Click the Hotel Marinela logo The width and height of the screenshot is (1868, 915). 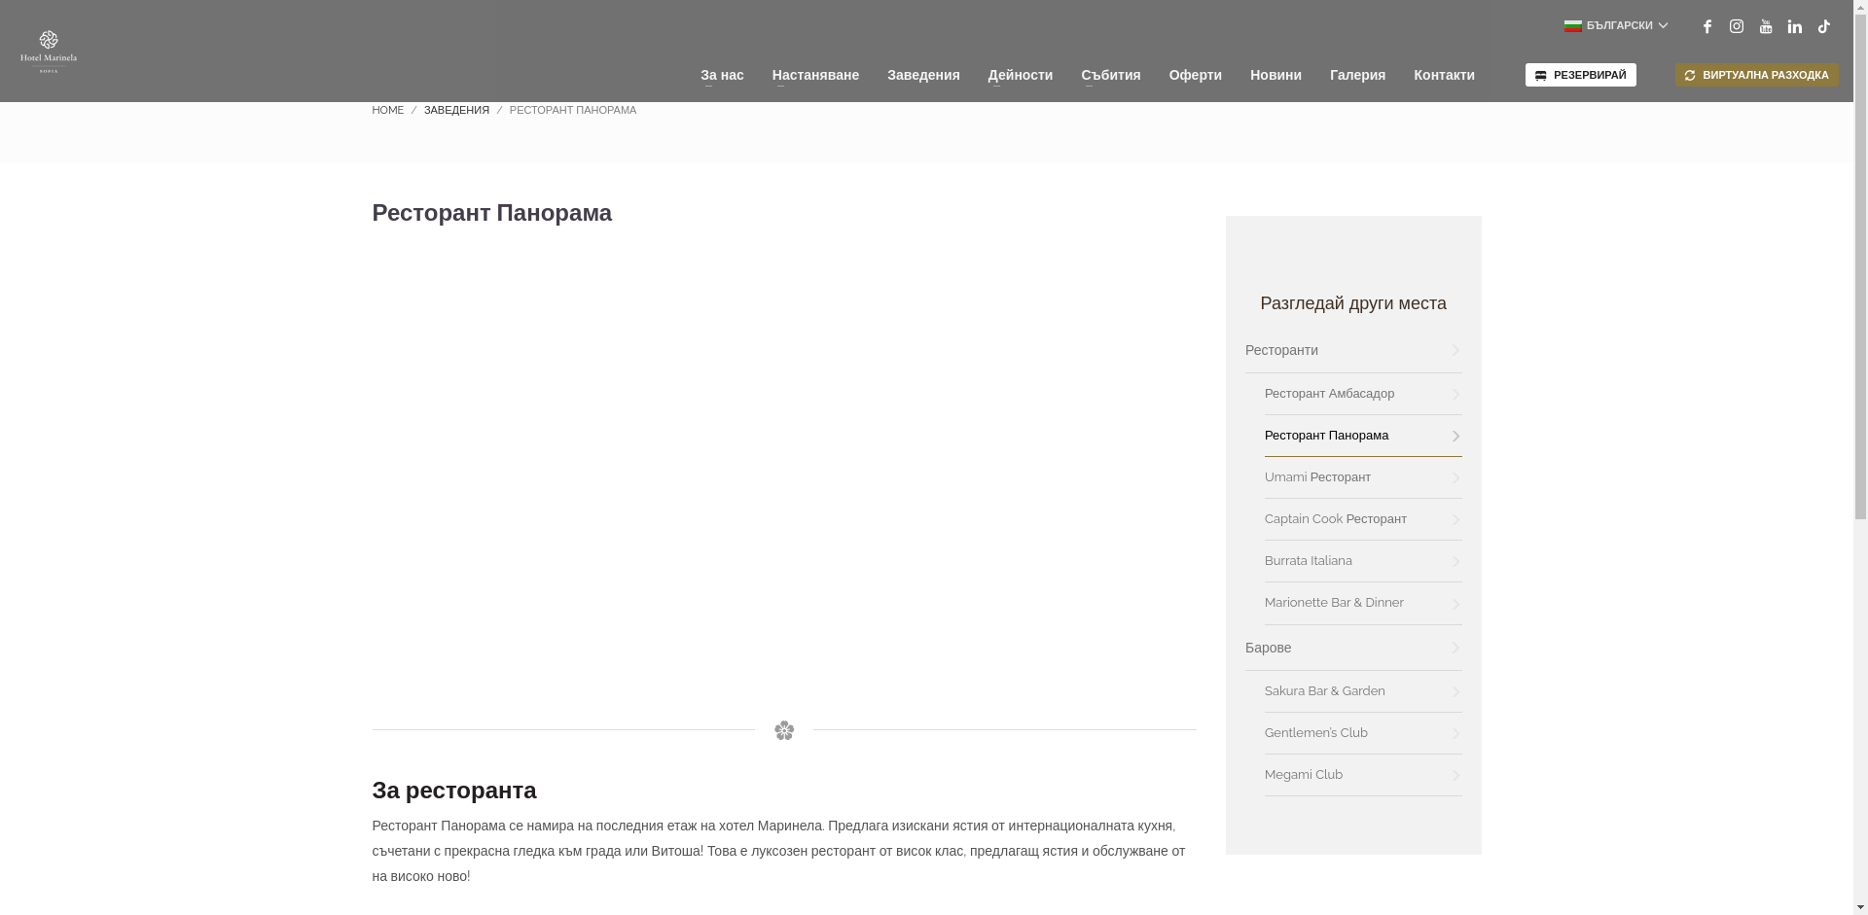click(49, 52)
